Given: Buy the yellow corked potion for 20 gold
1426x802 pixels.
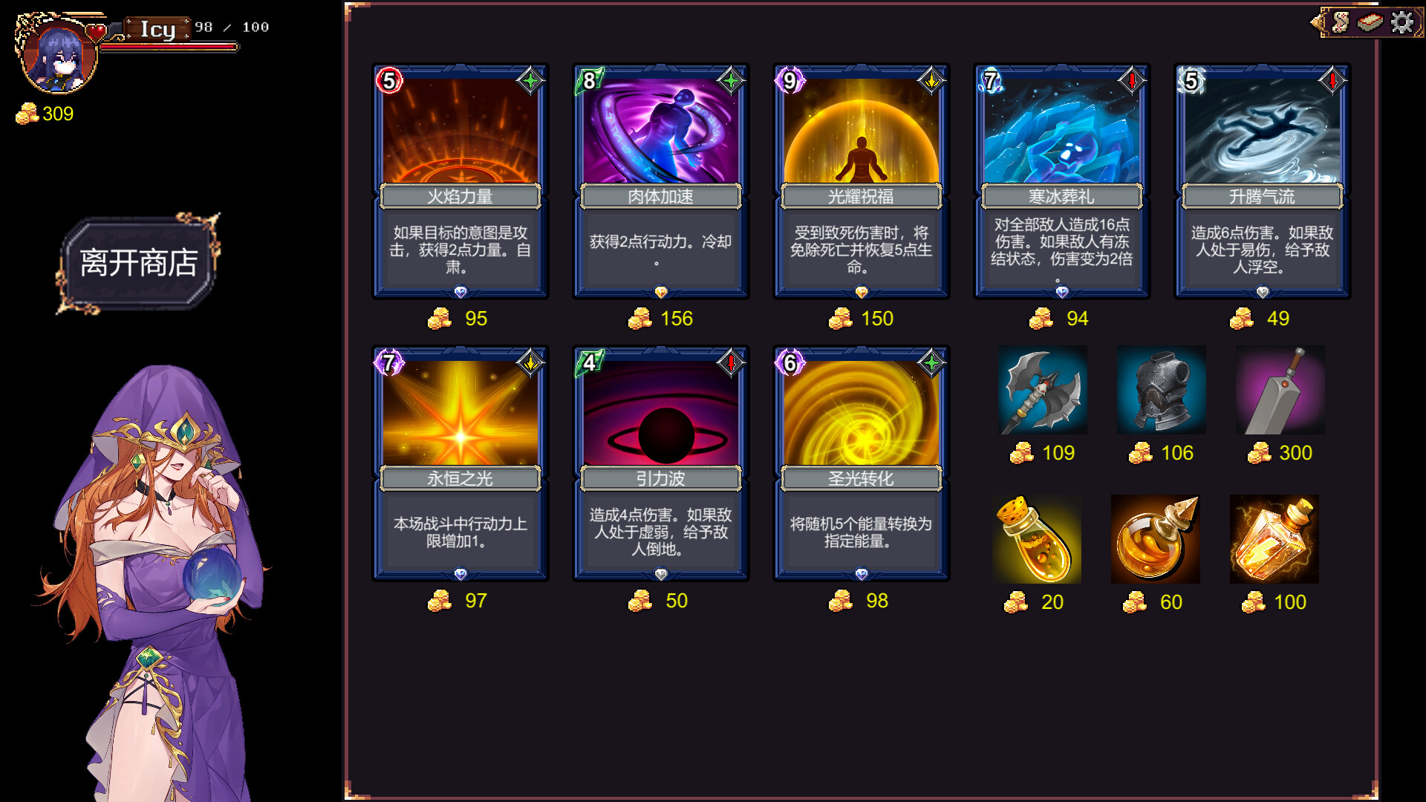Looking at the screenshot, I should (x=1037, y=539).
